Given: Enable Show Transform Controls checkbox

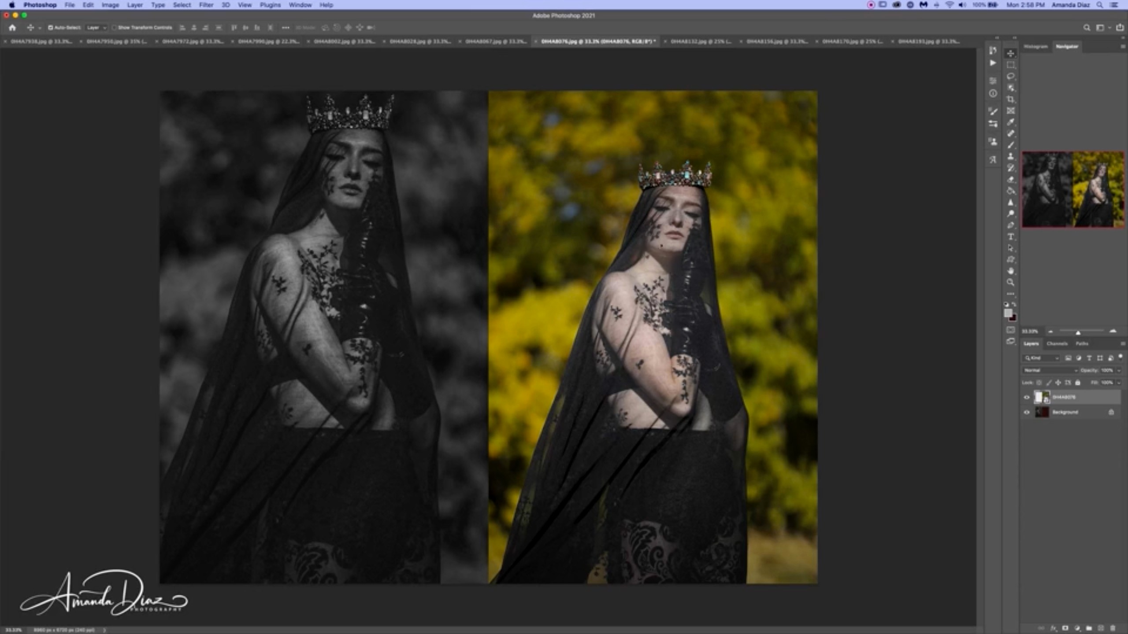Looking at the screenshot, I should point(114,28).
